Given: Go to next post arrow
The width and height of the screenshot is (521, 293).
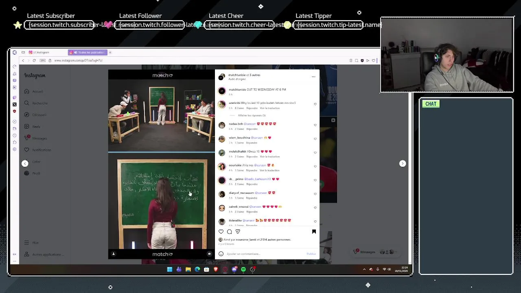Looking at the screenshot, I should click(403, 164).
